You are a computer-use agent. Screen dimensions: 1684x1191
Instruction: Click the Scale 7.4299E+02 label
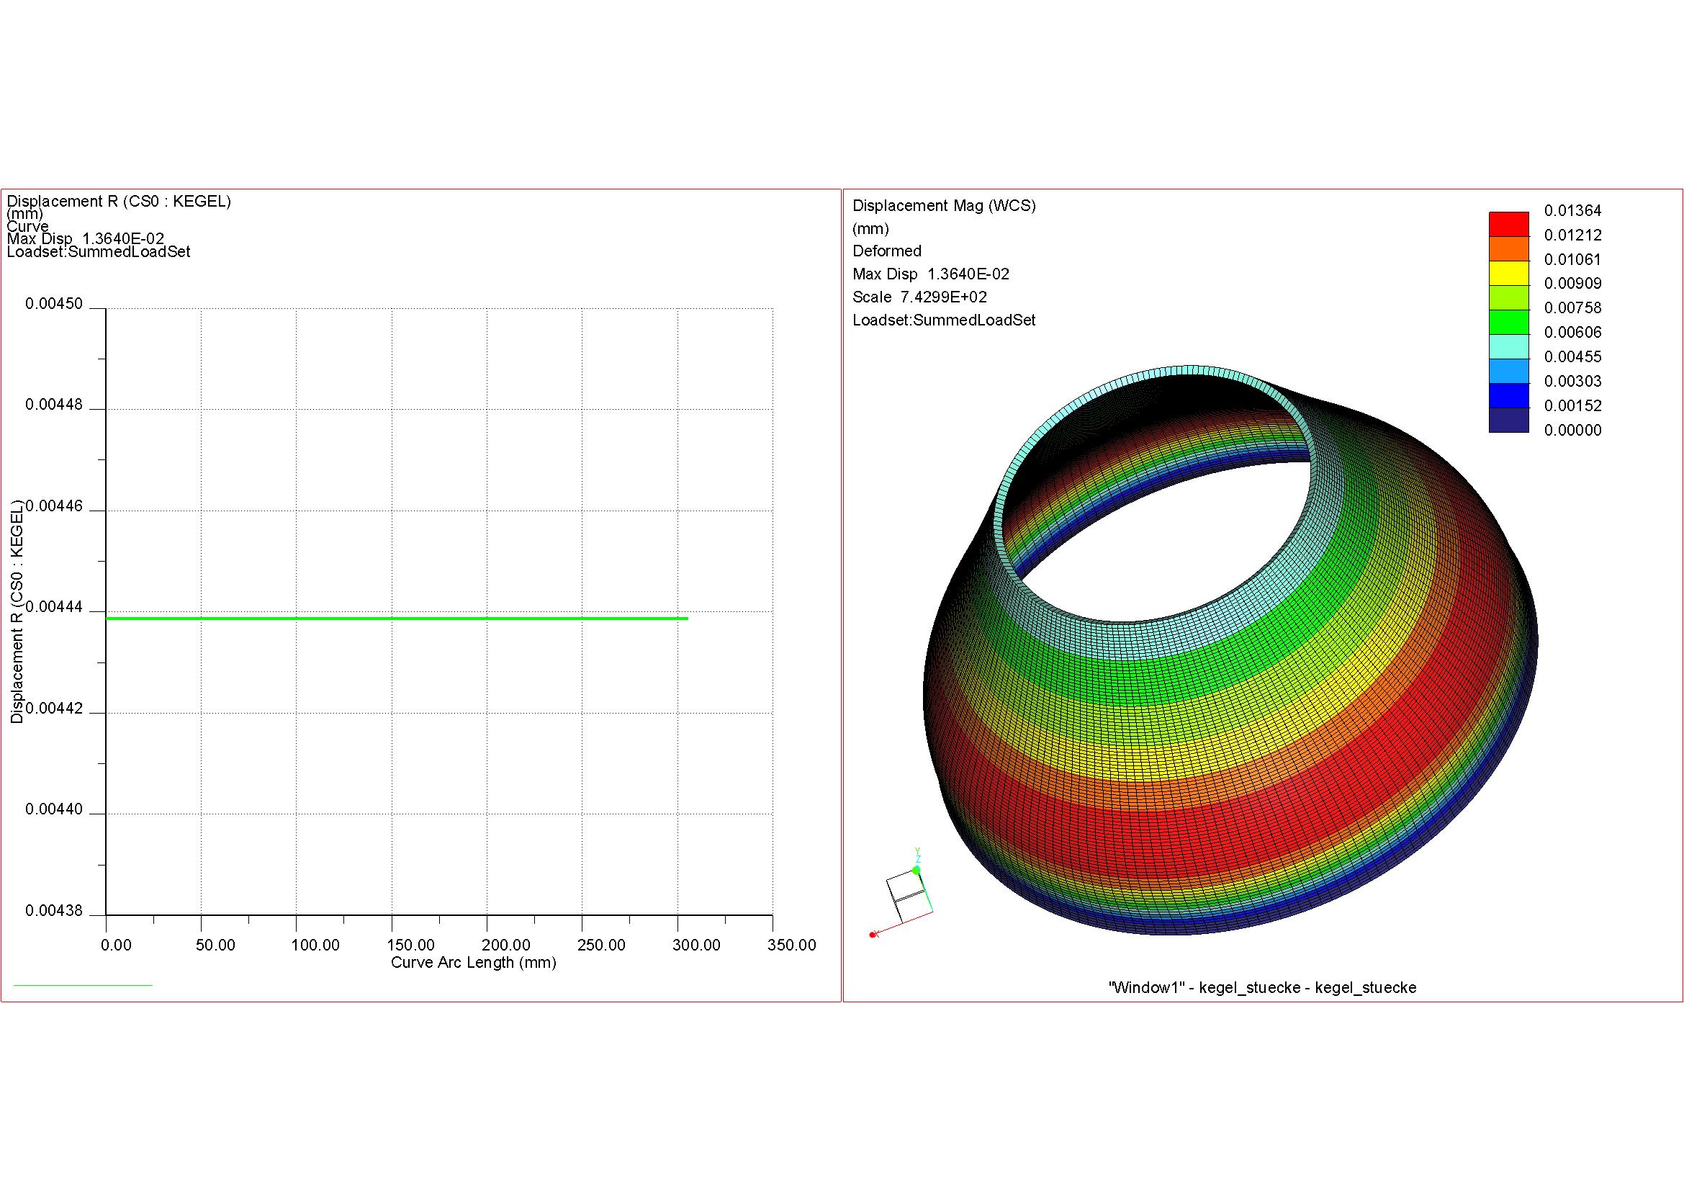coord(919,297)
